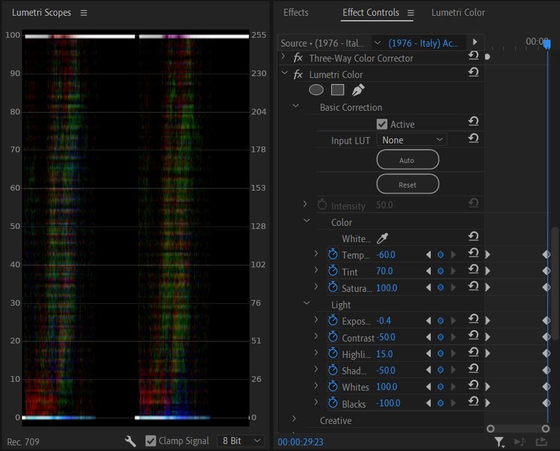The width and height of the screenshot is (560, 451).
Task: Go to previous Temperature keyframe
Action: tap(428, 255)
